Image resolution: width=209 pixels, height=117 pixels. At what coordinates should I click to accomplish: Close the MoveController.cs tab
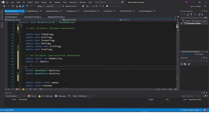tap(23, 11)
